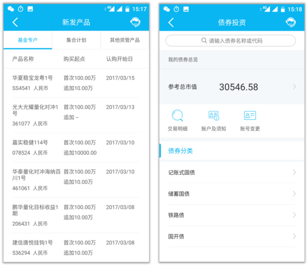Open 账号变更 icon
Image resolution: width=308 pixels, height=266 pixels.
click(250, 115)
